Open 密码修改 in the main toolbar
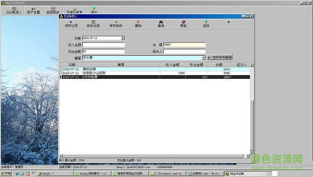313x177 pixels. 53,11
